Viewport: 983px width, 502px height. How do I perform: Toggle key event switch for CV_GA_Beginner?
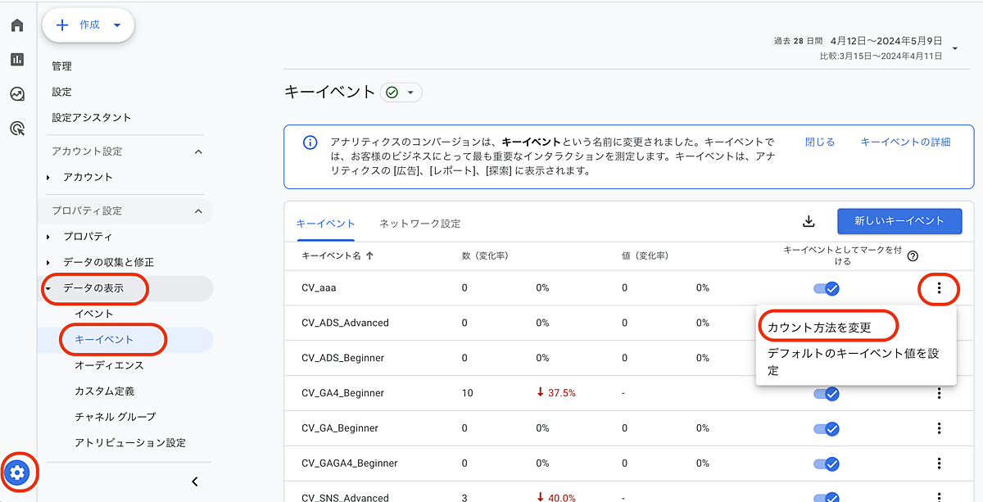coord(826,428)
